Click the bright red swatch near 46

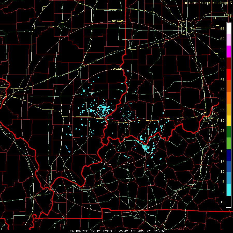(x=229, y=75)
